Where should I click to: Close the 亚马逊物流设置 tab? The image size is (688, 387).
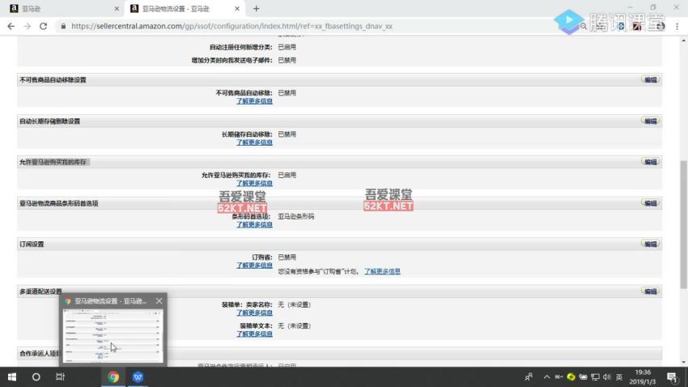(237, 8)
